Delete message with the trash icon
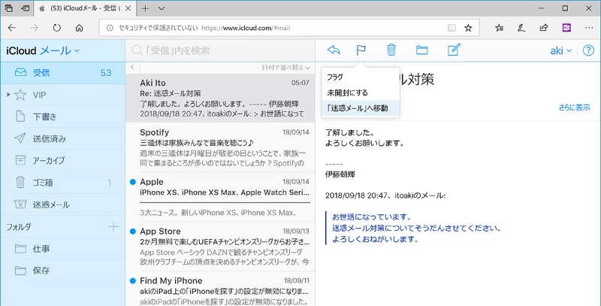This screenshot has height=306, width=601. tap(391, 50)
